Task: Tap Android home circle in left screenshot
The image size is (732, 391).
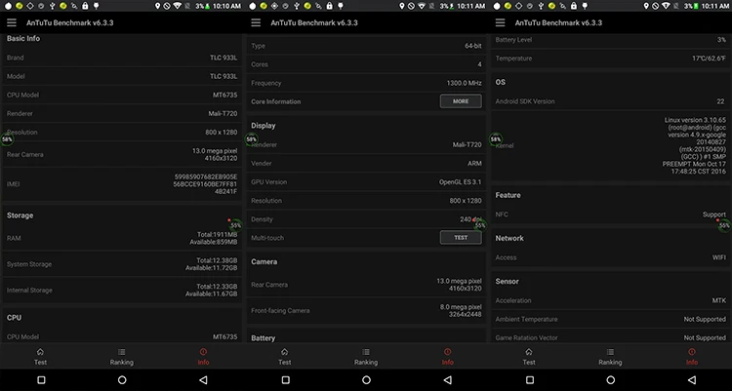Action: [122, 380]
